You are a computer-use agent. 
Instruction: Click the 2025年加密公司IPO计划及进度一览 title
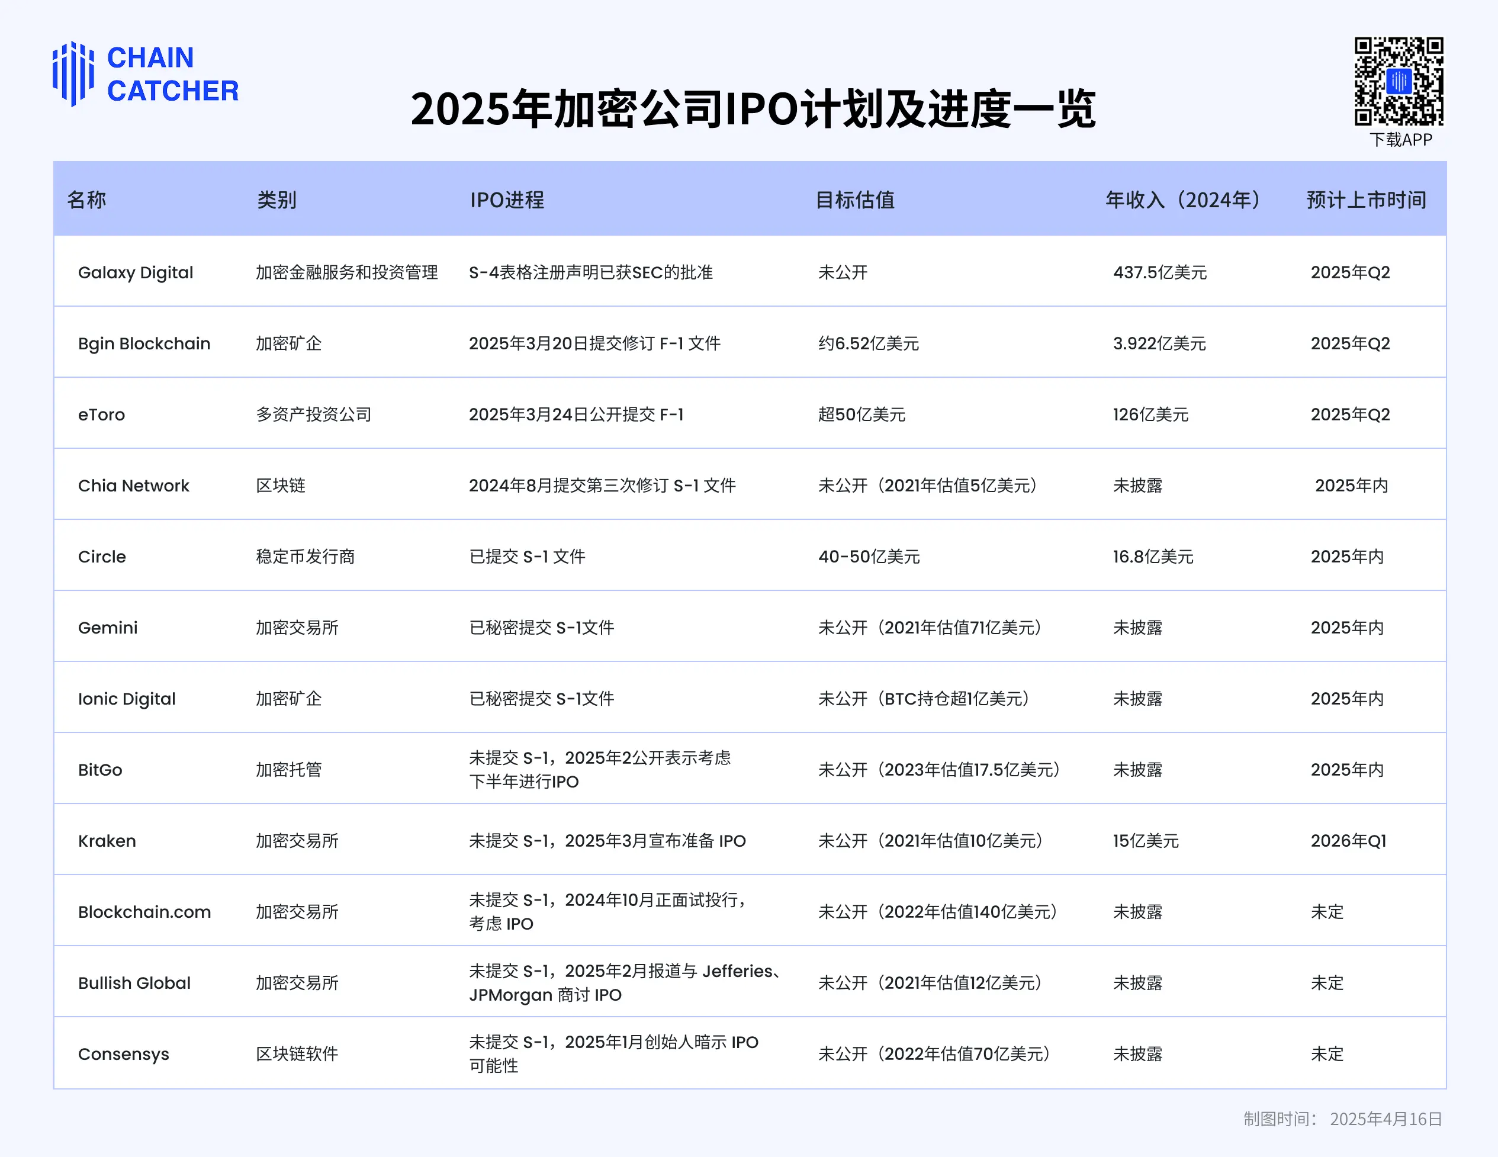tap(753, 108)
